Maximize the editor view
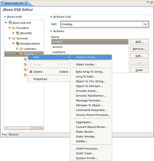 [x=151, y=3]
